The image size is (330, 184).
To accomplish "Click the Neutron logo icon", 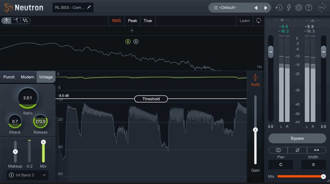I will [x=8, y=8].
